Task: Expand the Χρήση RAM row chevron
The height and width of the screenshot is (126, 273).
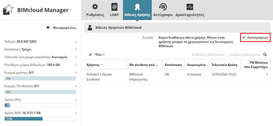Action: point(76,113)
